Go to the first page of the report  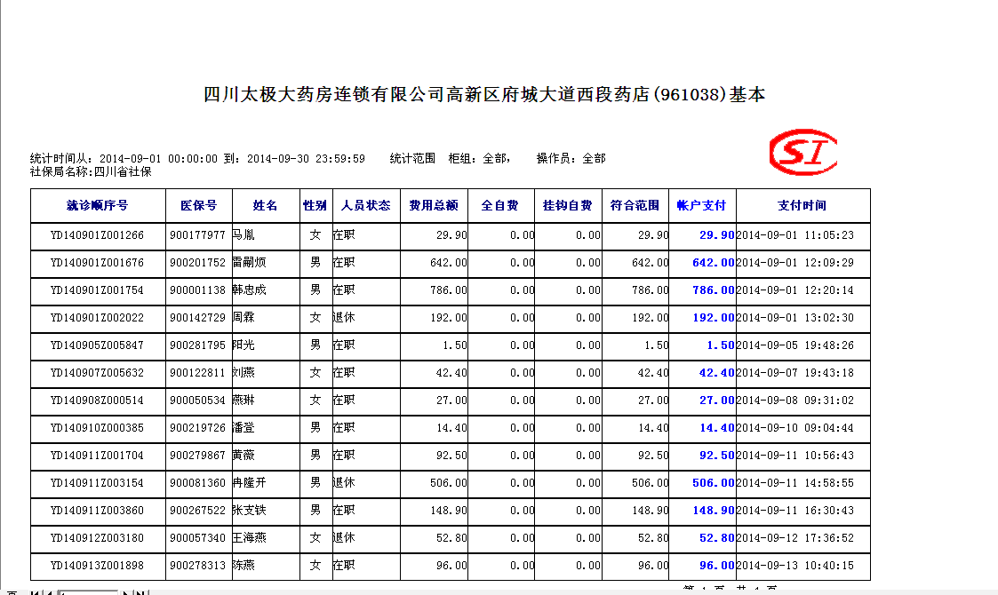(x=35, y=592)
